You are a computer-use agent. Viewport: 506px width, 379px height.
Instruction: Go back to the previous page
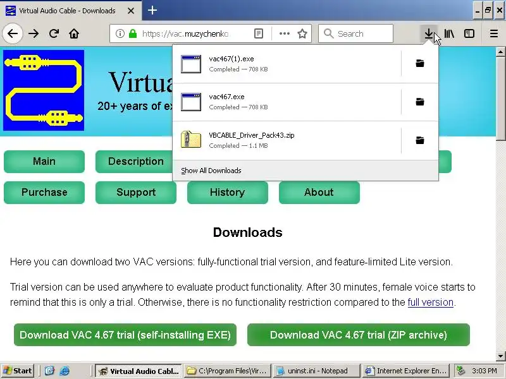[x=13, y=33]
